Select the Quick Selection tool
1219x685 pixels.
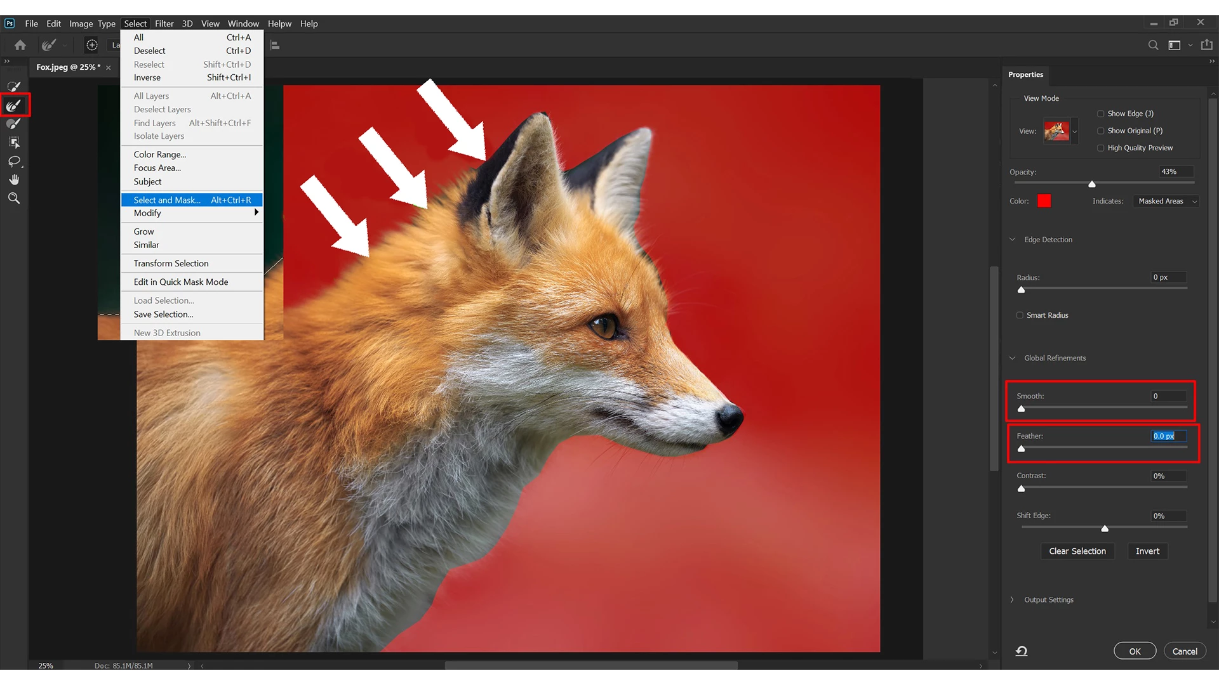click(14, 86)
